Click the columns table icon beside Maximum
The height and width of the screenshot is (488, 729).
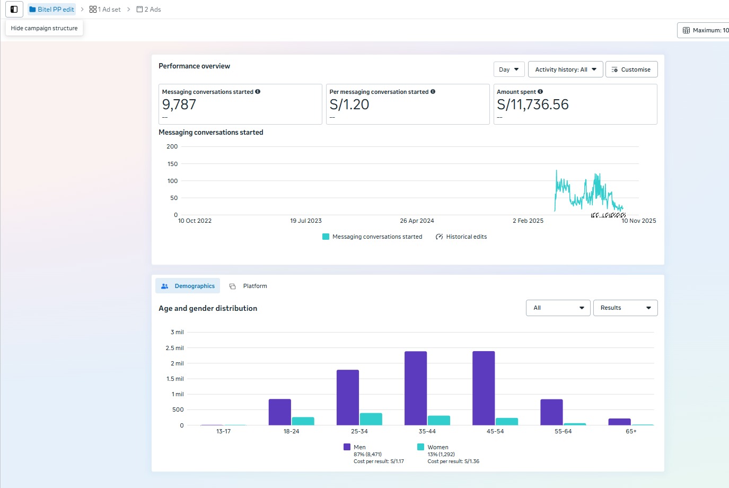pos(686,30)
